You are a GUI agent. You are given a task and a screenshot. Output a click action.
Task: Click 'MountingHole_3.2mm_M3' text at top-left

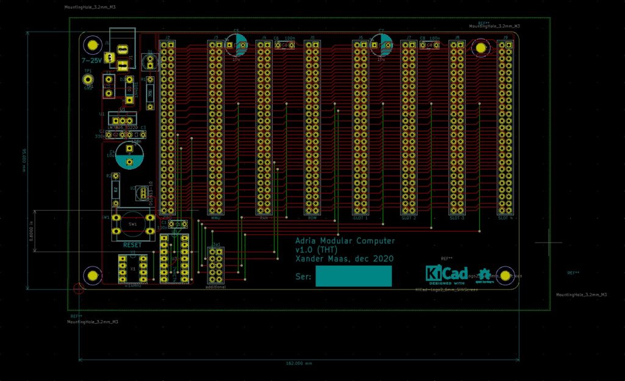click(x=90, y=7)
